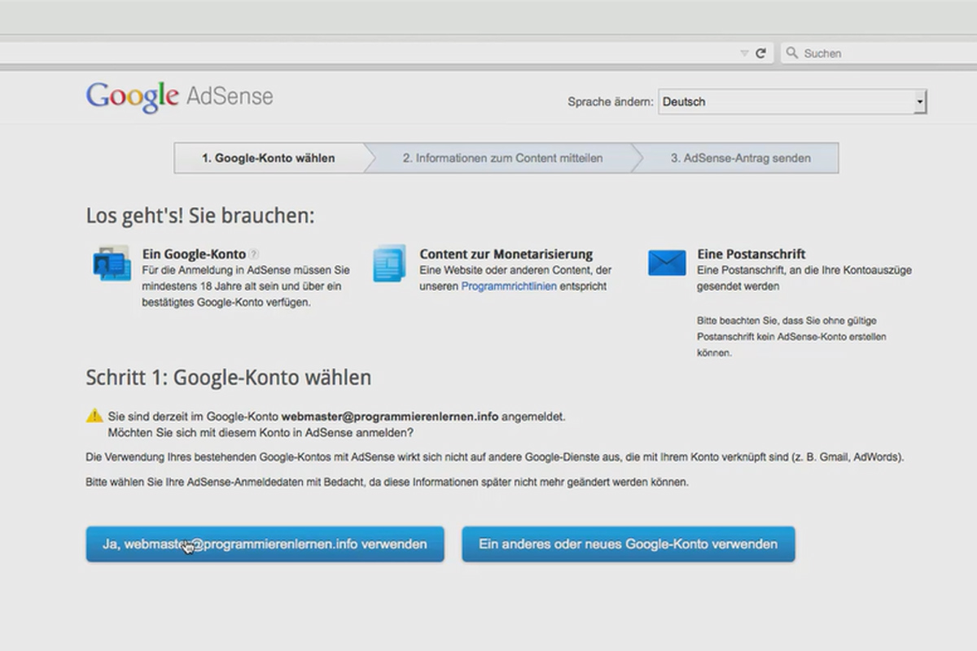Click the text Möchten Sie sich mit diesem Konto in AdSense anmelden?

point(261,432)
